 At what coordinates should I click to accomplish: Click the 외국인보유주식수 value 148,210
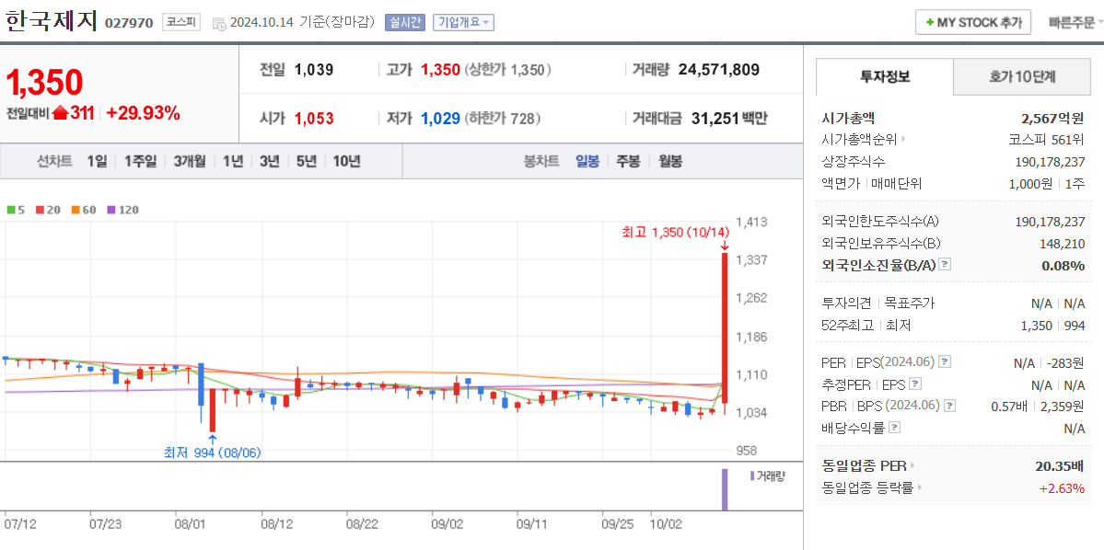tap(1062, 244)
